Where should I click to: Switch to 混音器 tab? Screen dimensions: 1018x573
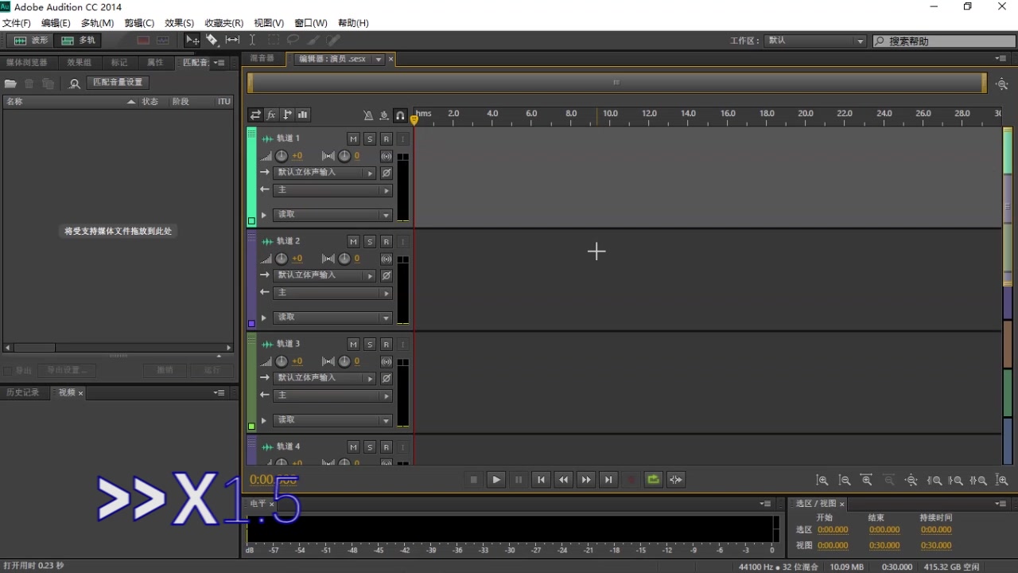click(x=262, y=58)
